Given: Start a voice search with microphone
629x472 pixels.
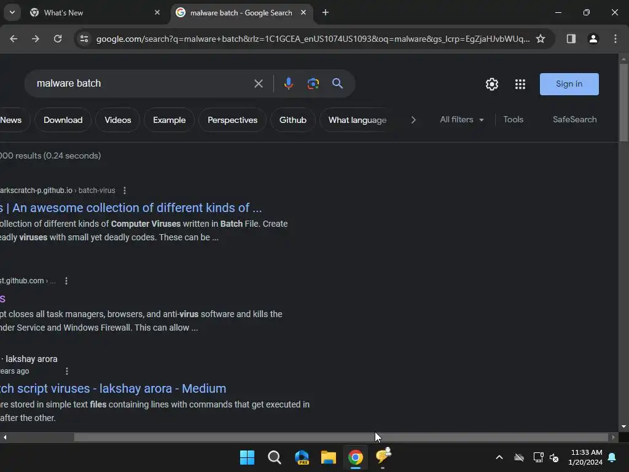Looking at the screenshot, I should click(288, 84).
